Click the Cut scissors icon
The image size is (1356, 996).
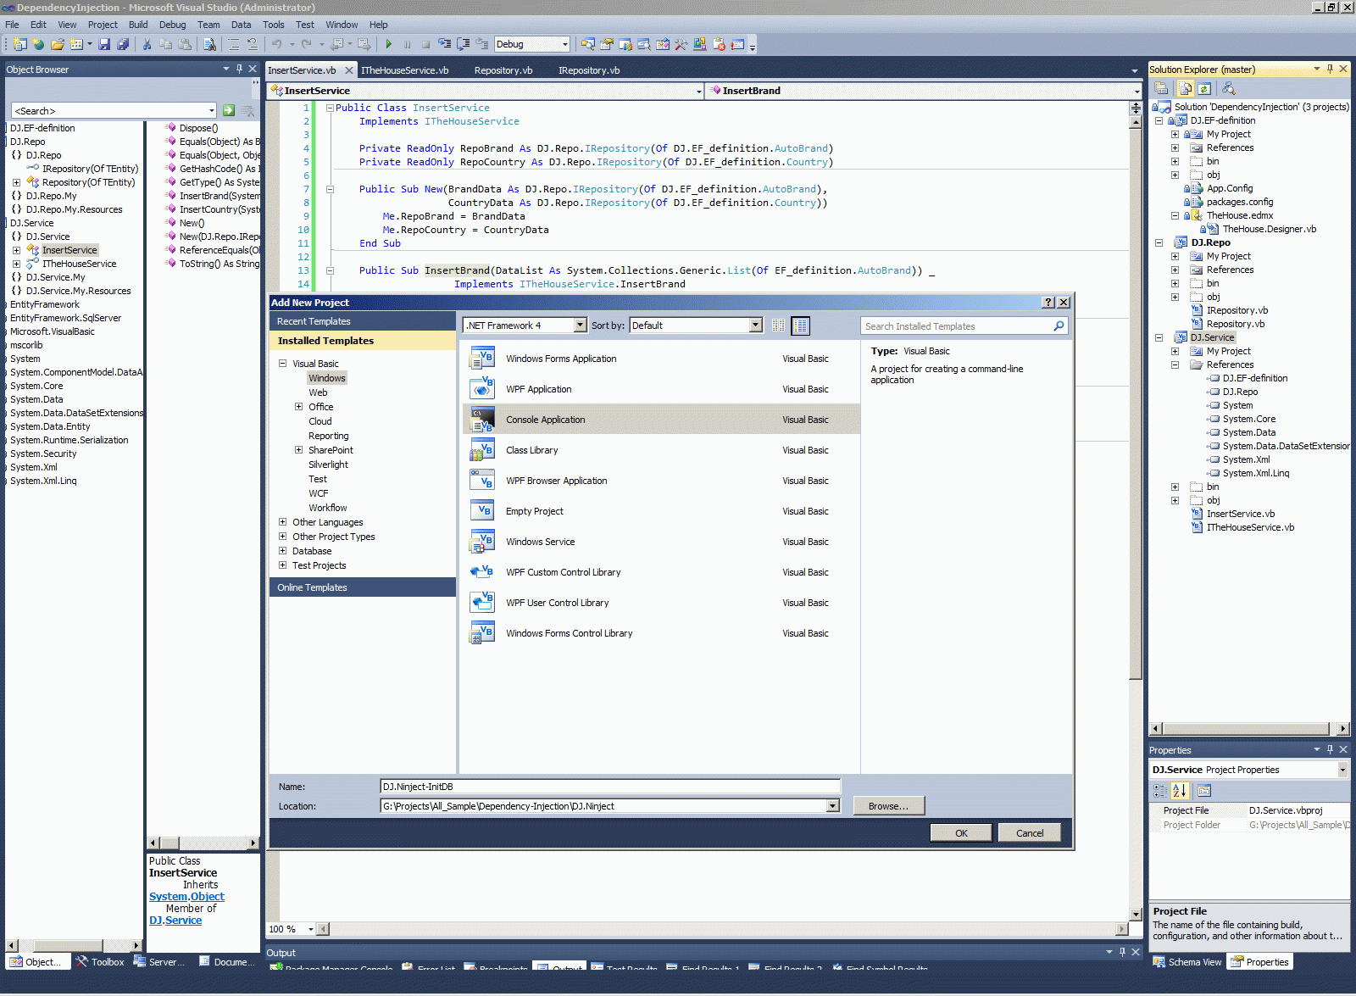click(x=147, y=44)
